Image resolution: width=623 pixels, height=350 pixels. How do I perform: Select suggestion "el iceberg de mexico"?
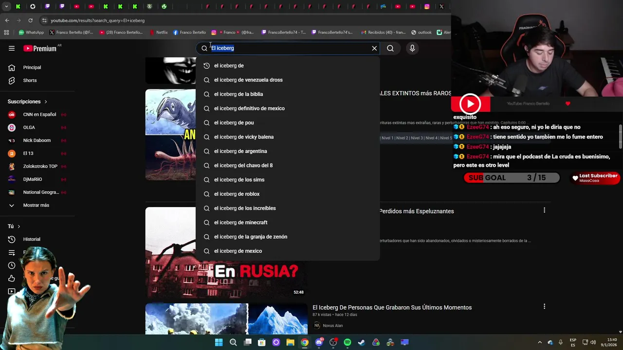[288, 251]
